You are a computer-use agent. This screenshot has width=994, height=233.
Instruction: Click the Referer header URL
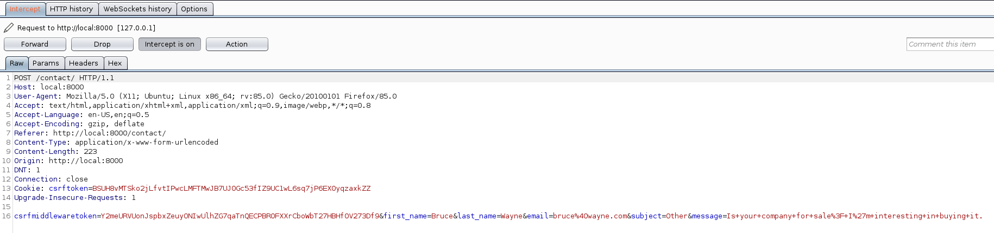(109, 133)
